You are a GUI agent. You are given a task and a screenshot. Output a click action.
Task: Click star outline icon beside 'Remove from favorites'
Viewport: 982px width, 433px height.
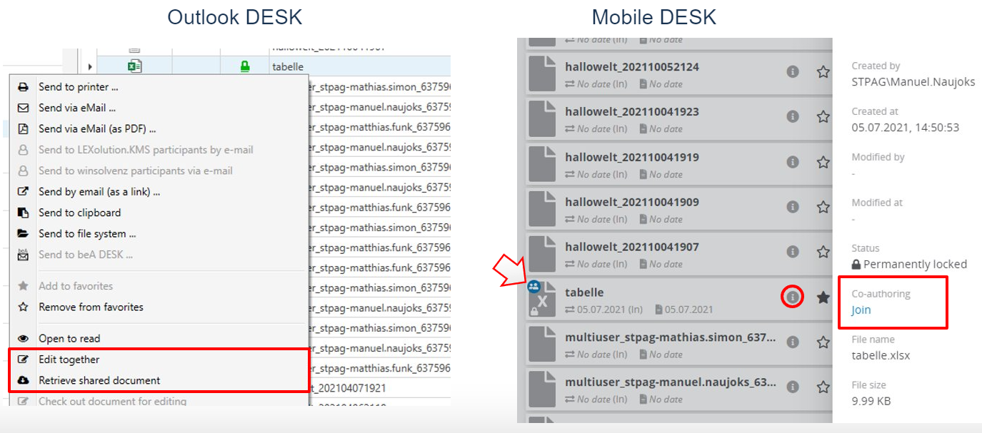(x=23, y=307)
